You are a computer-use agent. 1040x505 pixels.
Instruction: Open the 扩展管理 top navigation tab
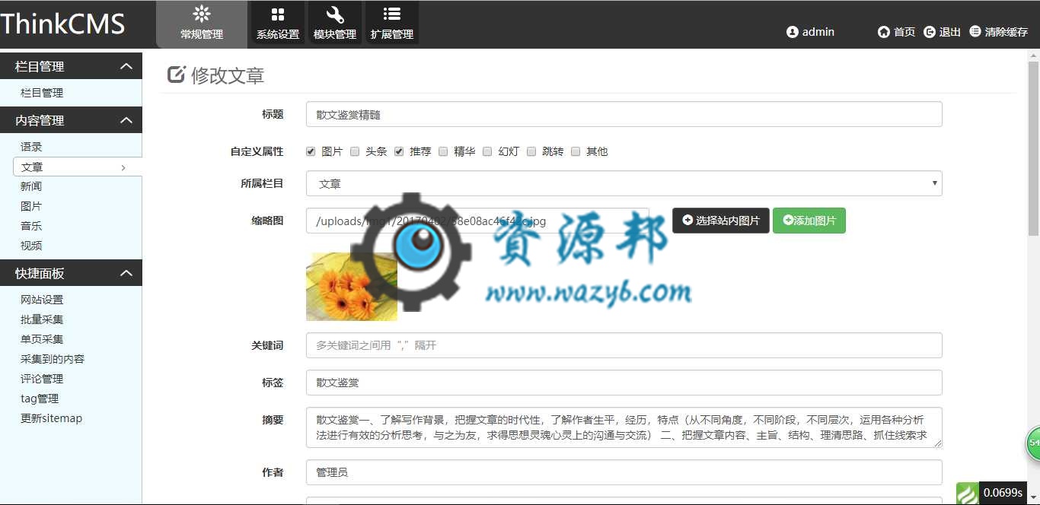pos(392,23)
